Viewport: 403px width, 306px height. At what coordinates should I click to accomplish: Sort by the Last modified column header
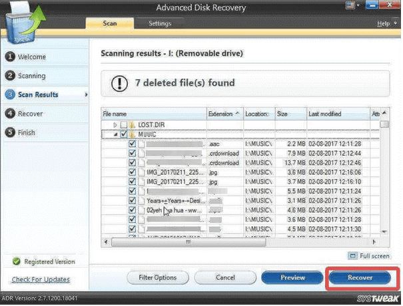(x=338, y=114)
